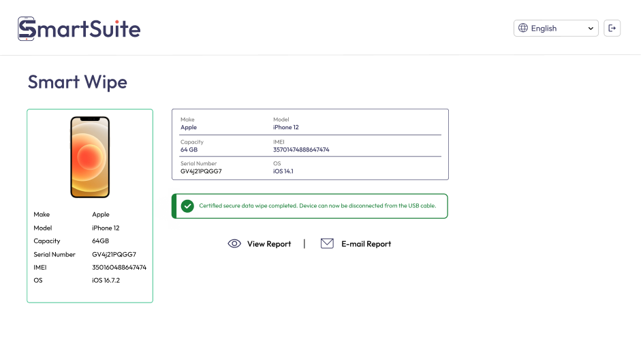
Task: Click the eye icon for View Report
Action: [x=234, y=244]
